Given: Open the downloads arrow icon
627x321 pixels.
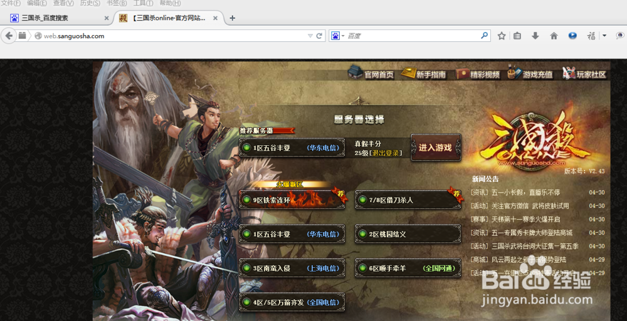Looking at the screenshot, I should pos(535,36).
